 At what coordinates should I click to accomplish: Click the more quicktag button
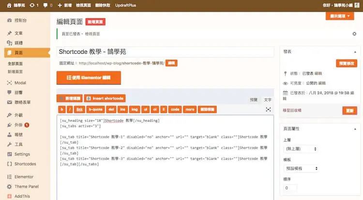[190, 110]
